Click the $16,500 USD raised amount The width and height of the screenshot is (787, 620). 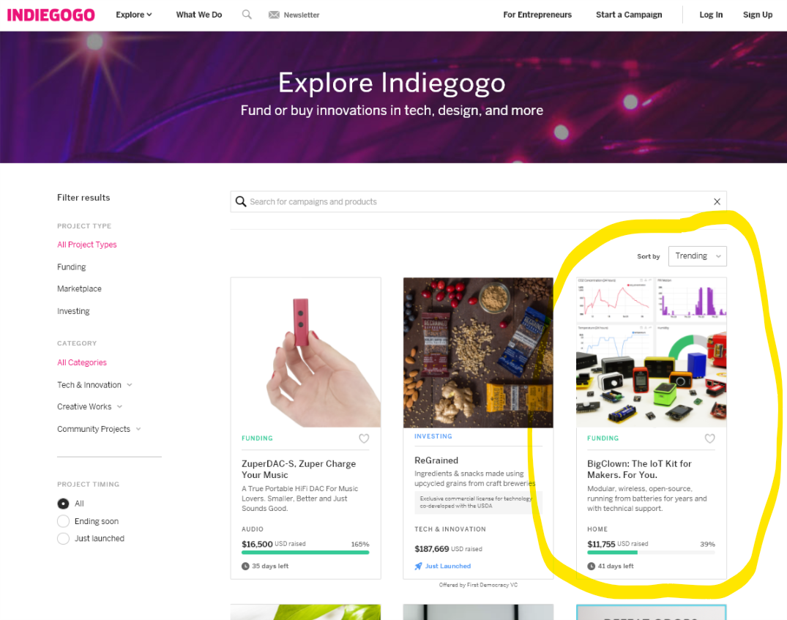[x=274, y=544]
